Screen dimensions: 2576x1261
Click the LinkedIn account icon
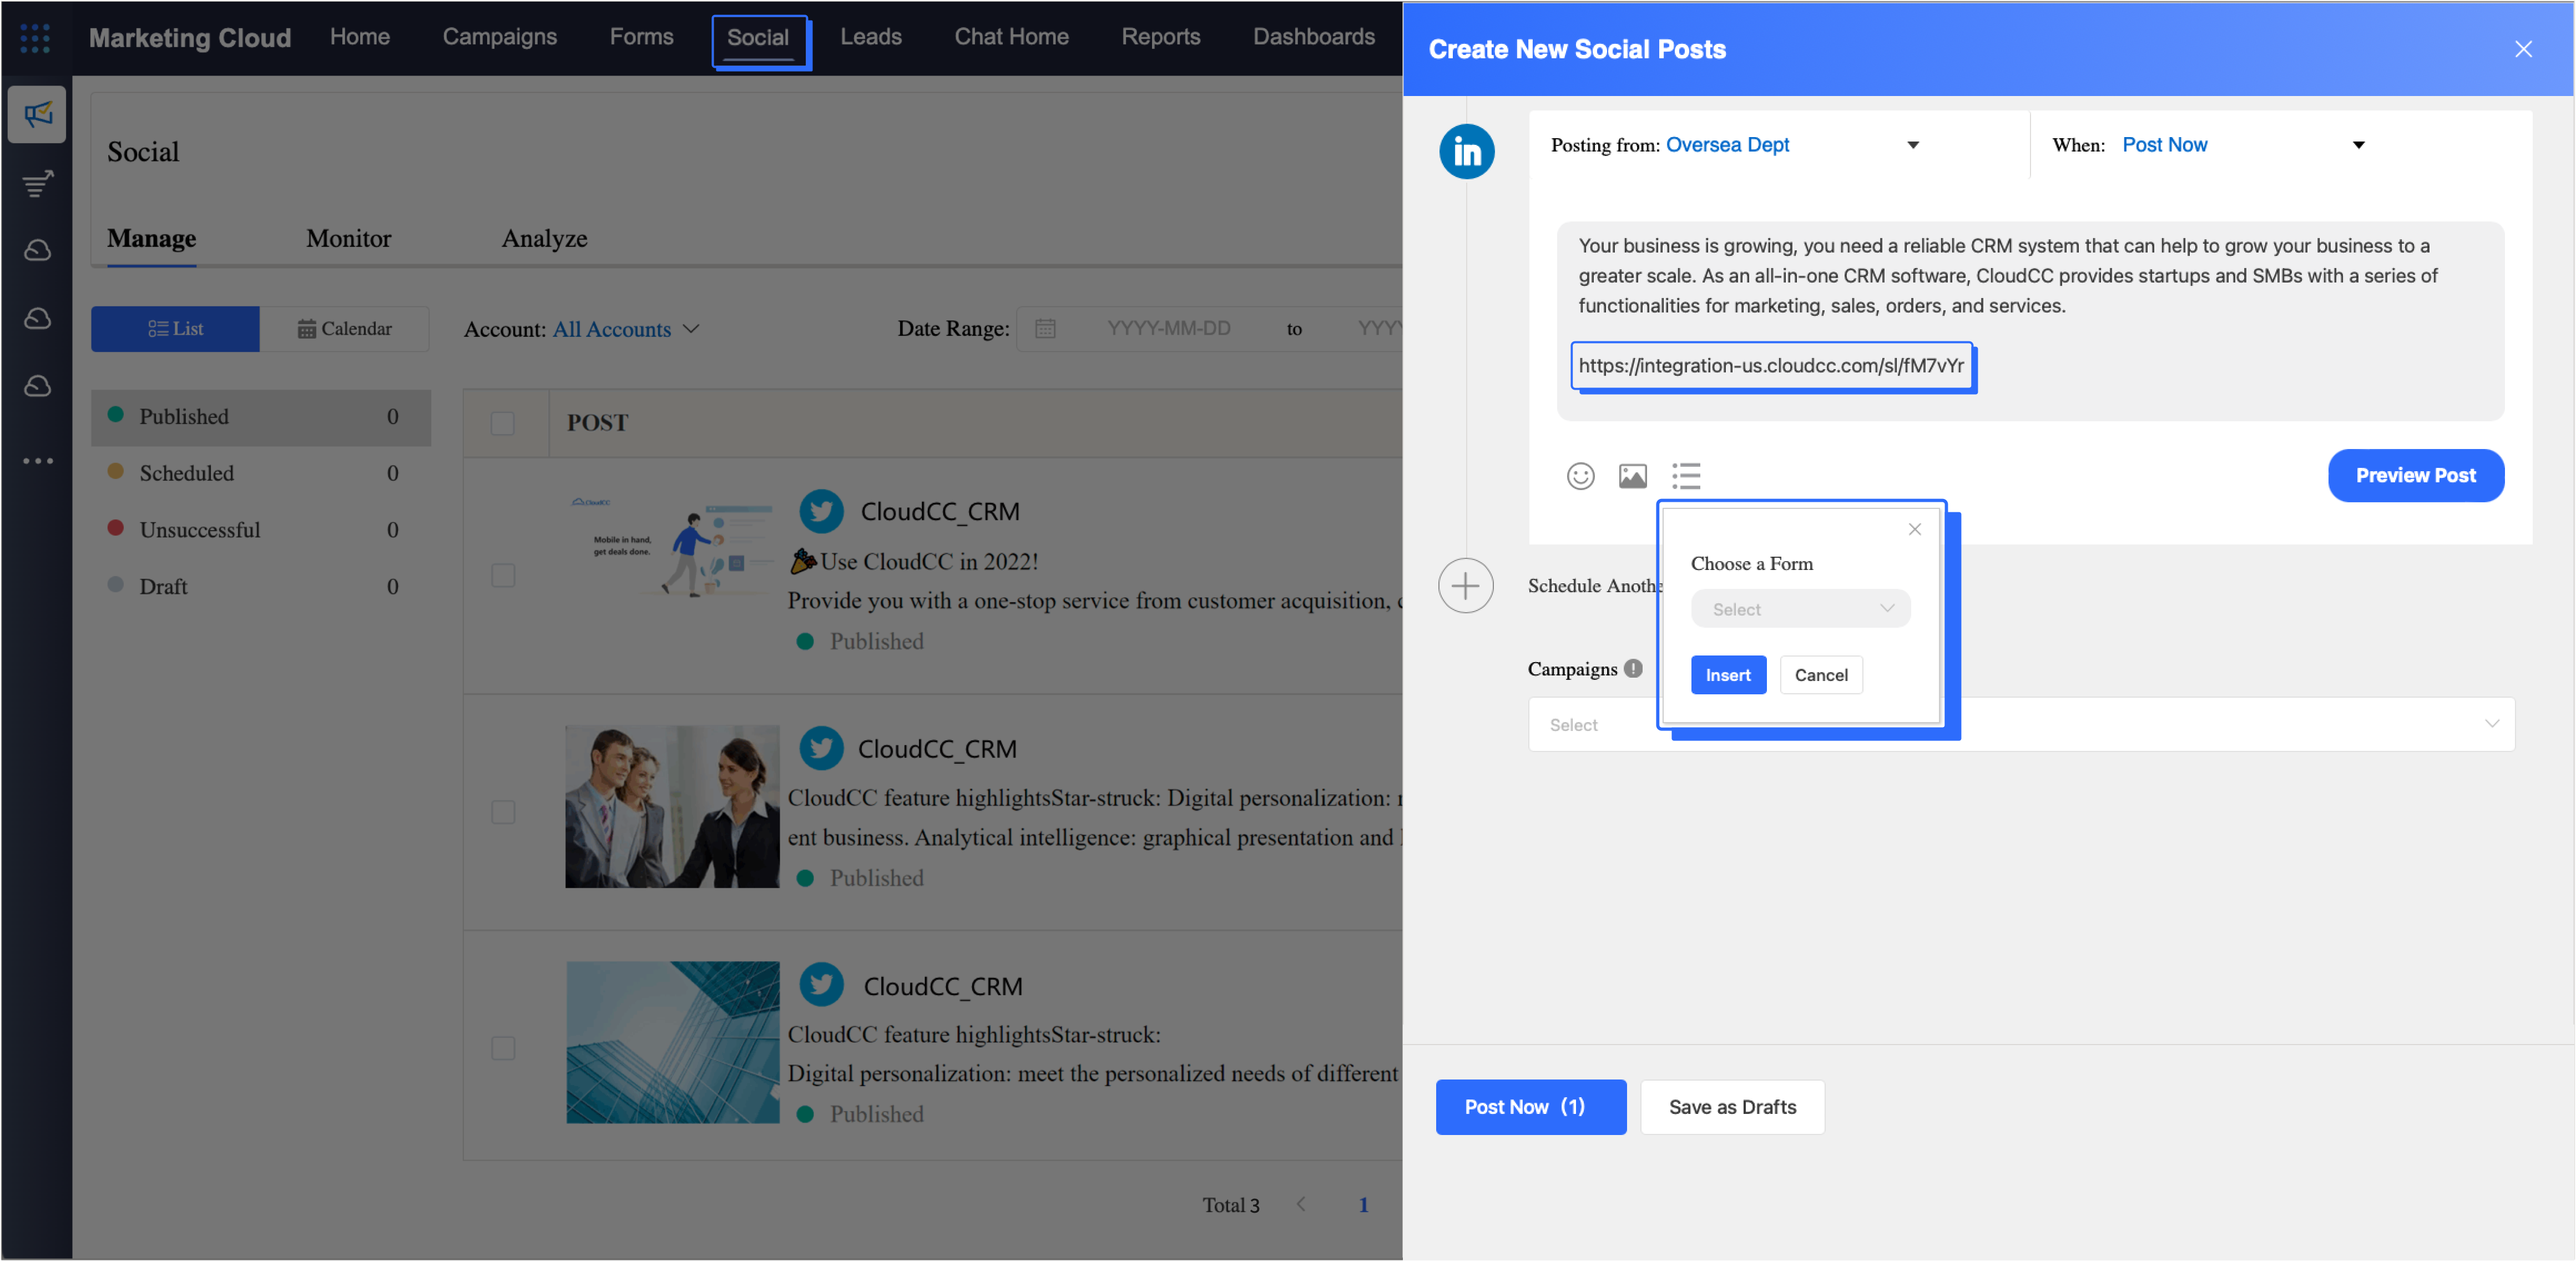tap(1466, 152)
